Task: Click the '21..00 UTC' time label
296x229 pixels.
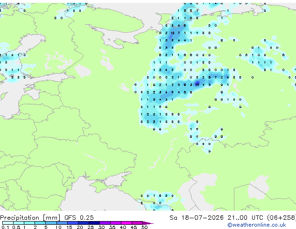Action: pos(245,218)
